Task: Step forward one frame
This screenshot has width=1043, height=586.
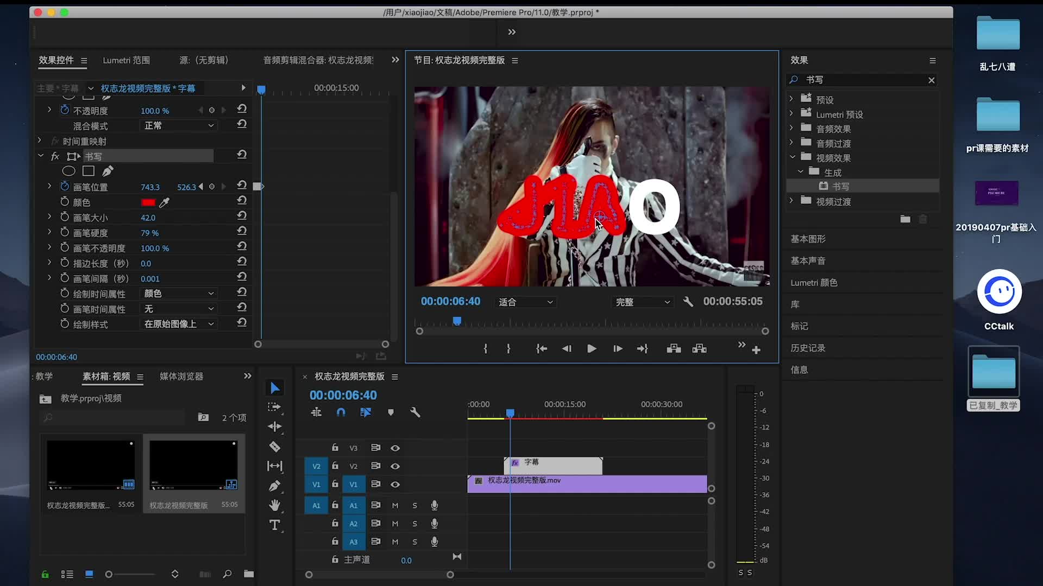Action: coord(617,349)
